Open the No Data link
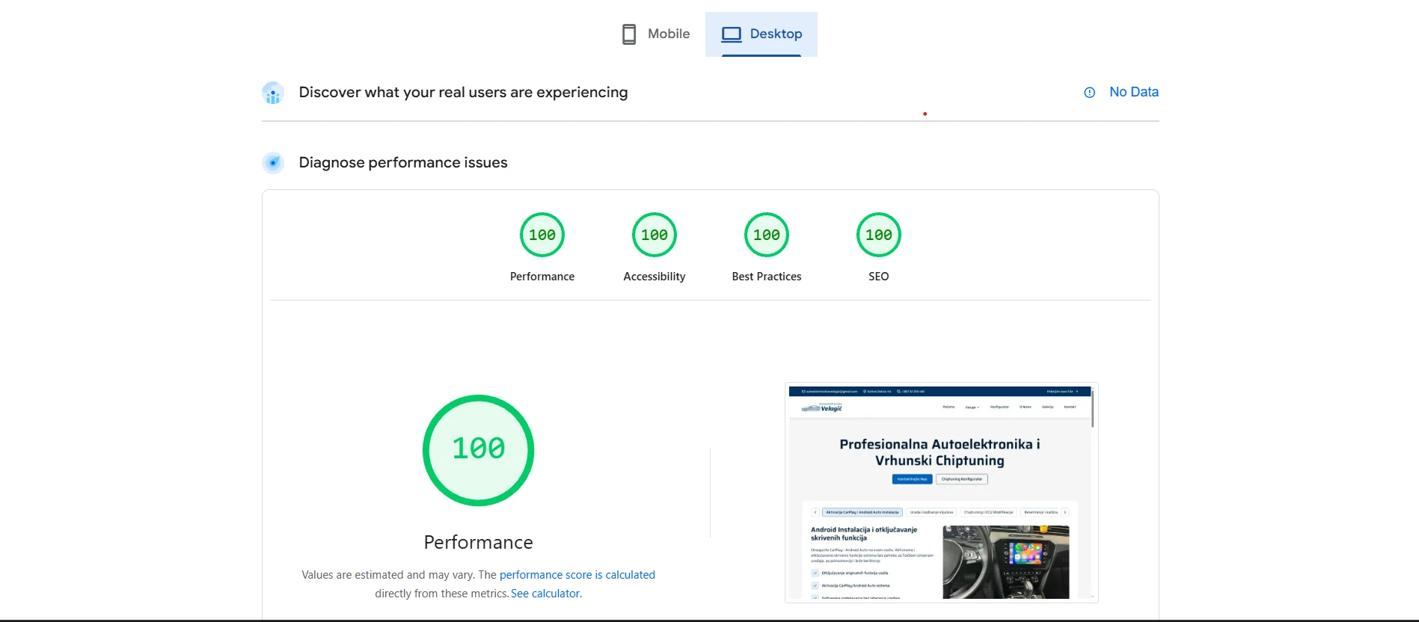Viewport: 1419px width, 622px height. click(x=1134, y=92)
